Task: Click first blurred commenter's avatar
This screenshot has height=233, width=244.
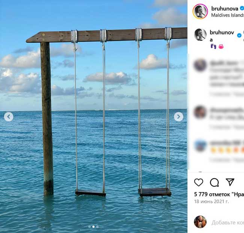Action: (x=200, y=65)
